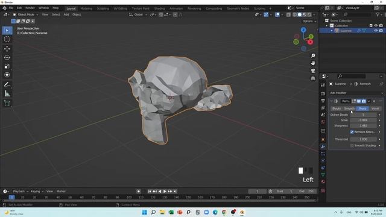The width and height of the screenshot is (386, 217).
Task: Play the timeline animation
Action: [x=165, y=192]
